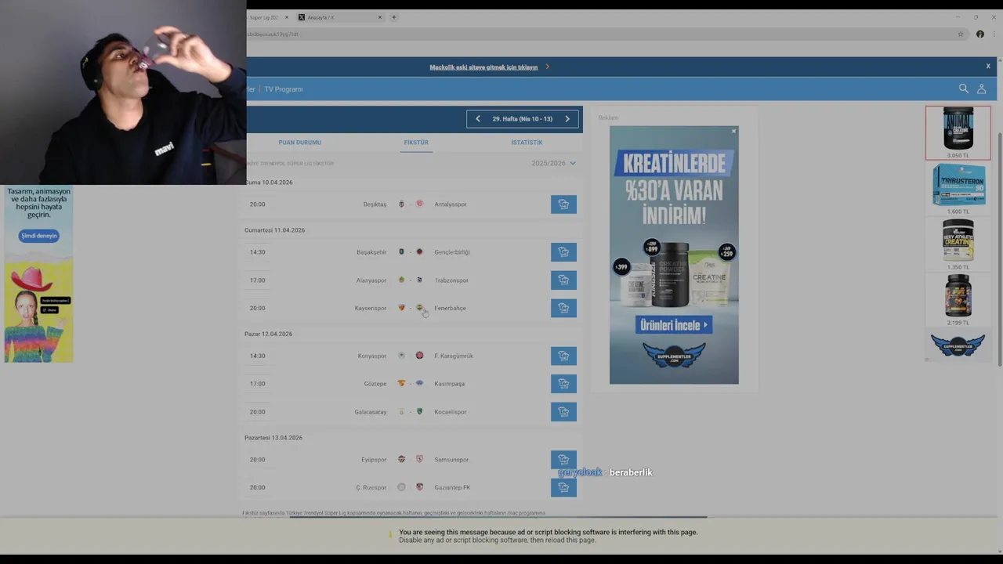Close the Kreatinlerde indirim ad
Image resolution: width=1003 pixels, height=564 pixels.
tap(734, 131)
